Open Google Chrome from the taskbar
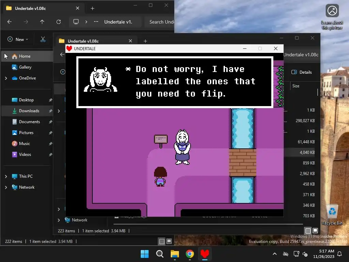Viewport: 349px width, 262px height. (189, 254)
